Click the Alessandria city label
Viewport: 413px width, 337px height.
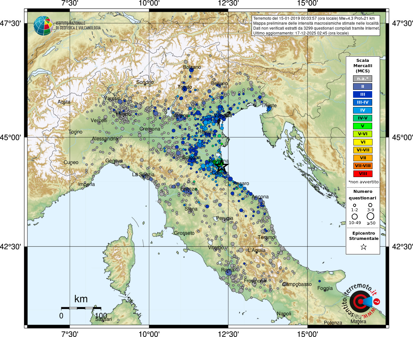tap(105, 139)
